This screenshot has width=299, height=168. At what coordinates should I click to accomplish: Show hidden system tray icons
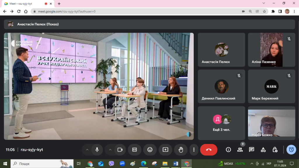click(x=252, y=164)
